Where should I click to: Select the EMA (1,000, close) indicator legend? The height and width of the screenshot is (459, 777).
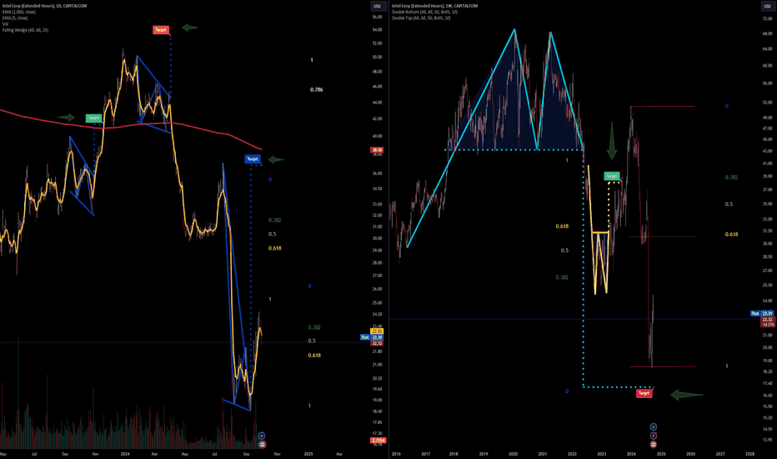pyautogui.click(x=19, y=12)
